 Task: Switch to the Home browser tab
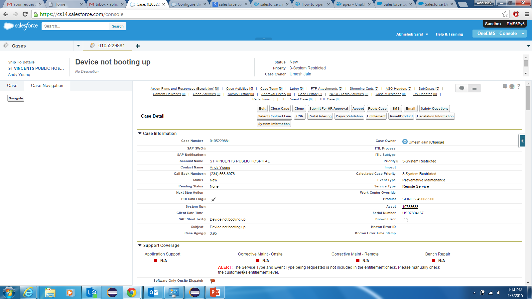pyautogui.click(x=65, y=4)
